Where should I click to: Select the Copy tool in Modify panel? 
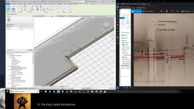(x=41, y=9)
